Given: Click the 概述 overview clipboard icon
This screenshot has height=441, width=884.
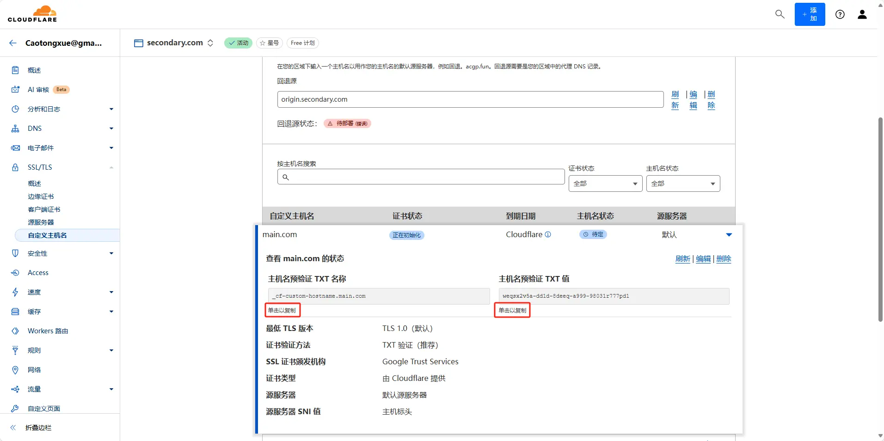Looking at the screenshot, I should click(x=15, y=70).
